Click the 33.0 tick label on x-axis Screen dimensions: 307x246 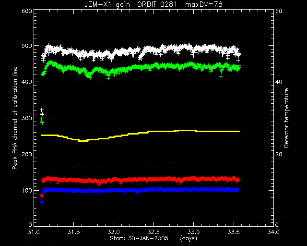194,232
